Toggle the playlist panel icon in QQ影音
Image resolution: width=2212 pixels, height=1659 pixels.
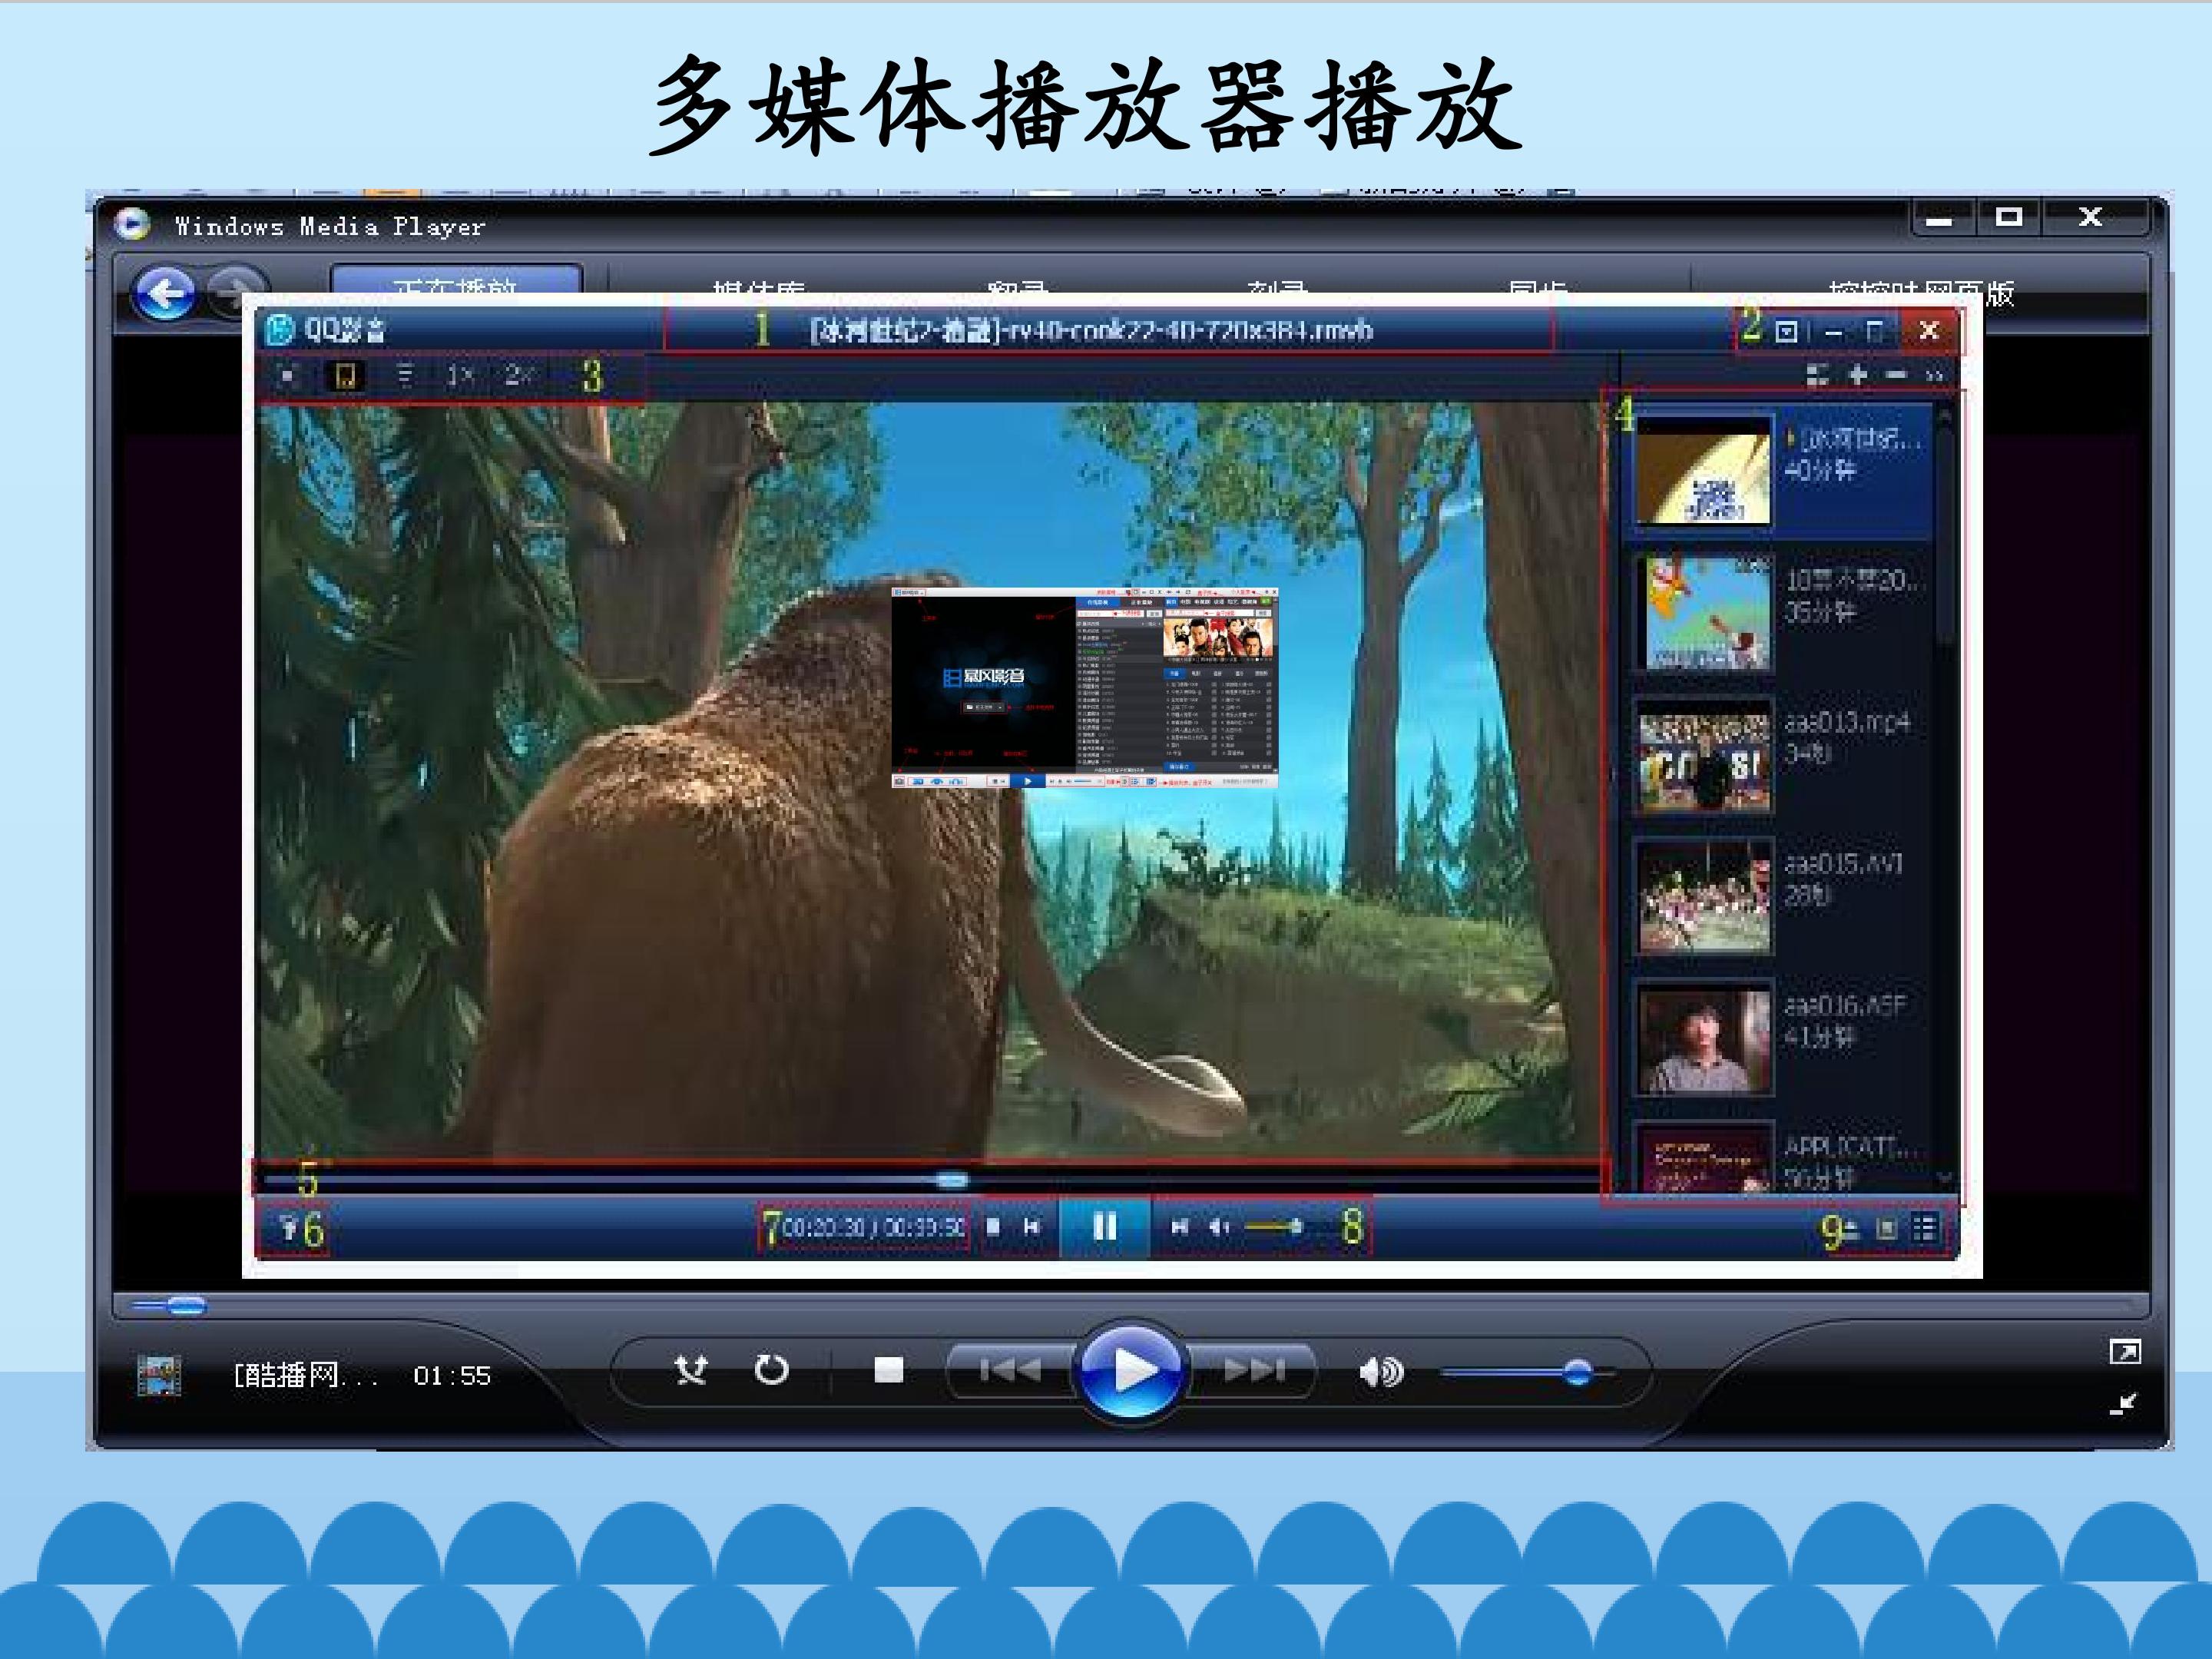pos(1925,1227)
